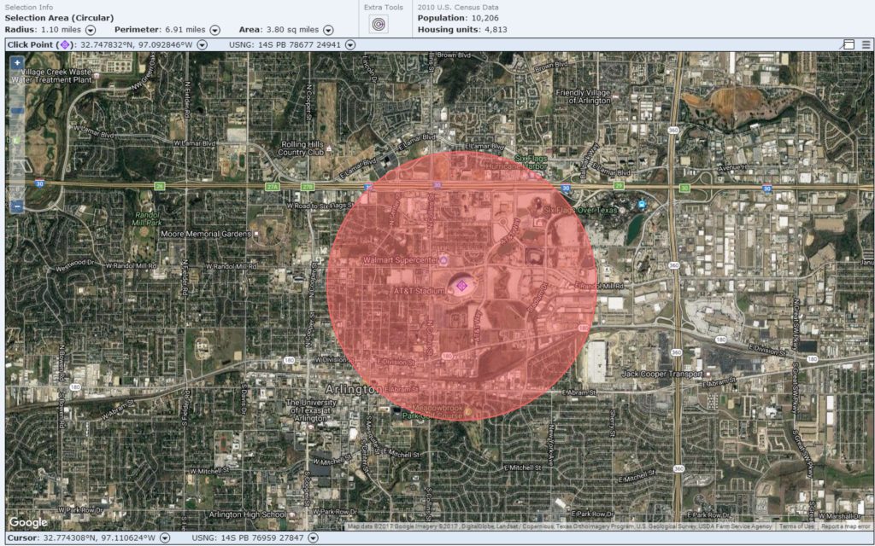Click the Jack Cooper Transport map label
875x546 pixels.
662,374
